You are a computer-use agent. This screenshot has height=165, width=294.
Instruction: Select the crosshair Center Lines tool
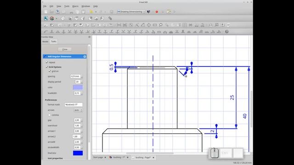[x=149, y=25]
